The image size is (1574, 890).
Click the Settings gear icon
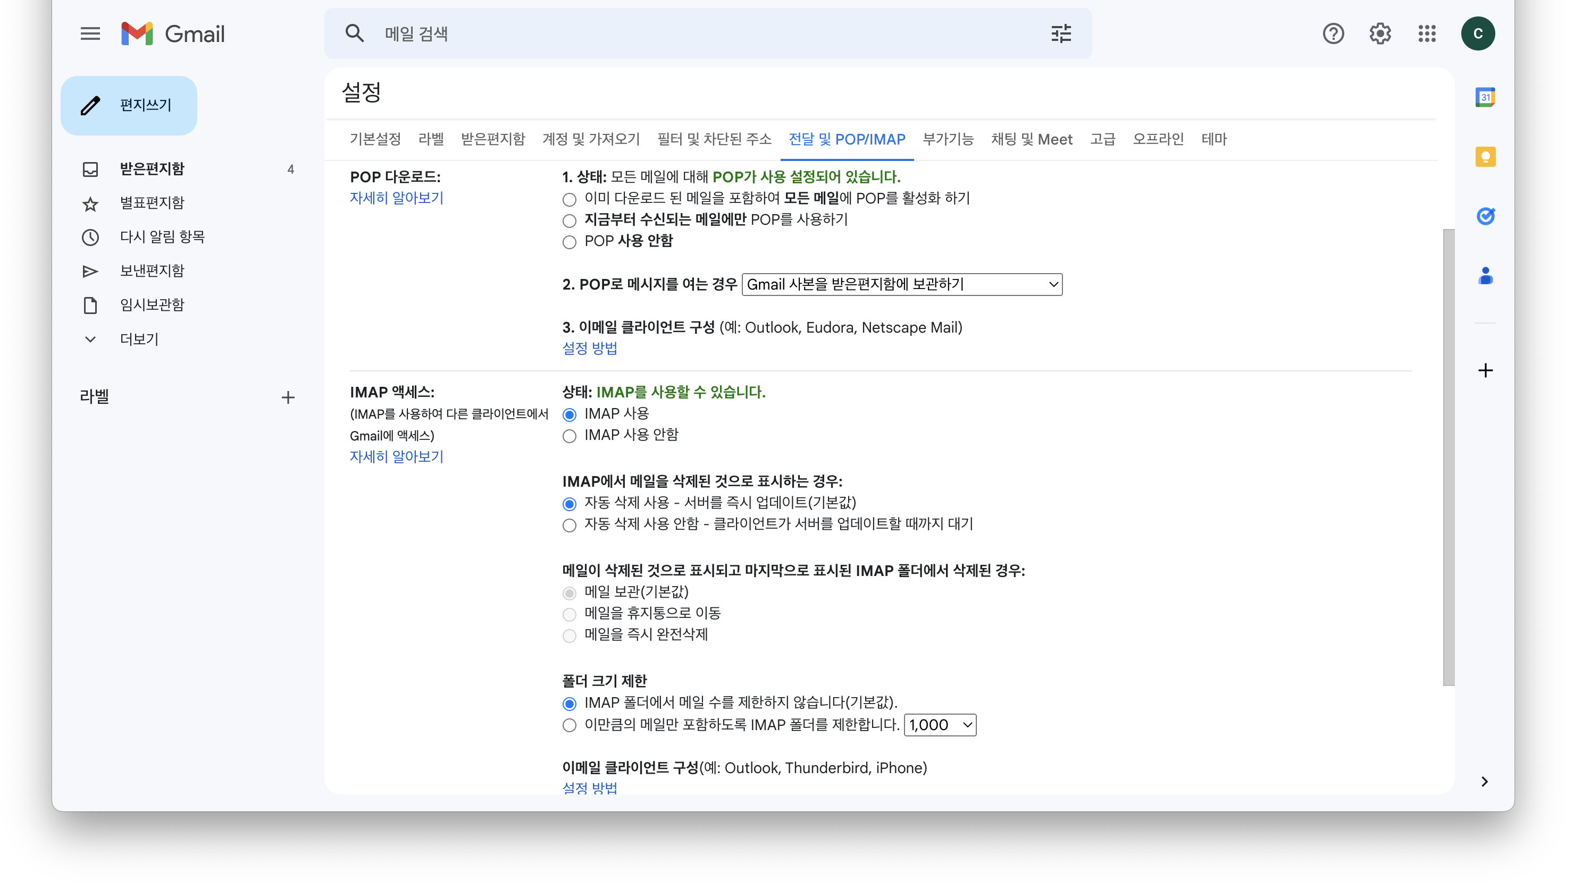coord(1379,33)
